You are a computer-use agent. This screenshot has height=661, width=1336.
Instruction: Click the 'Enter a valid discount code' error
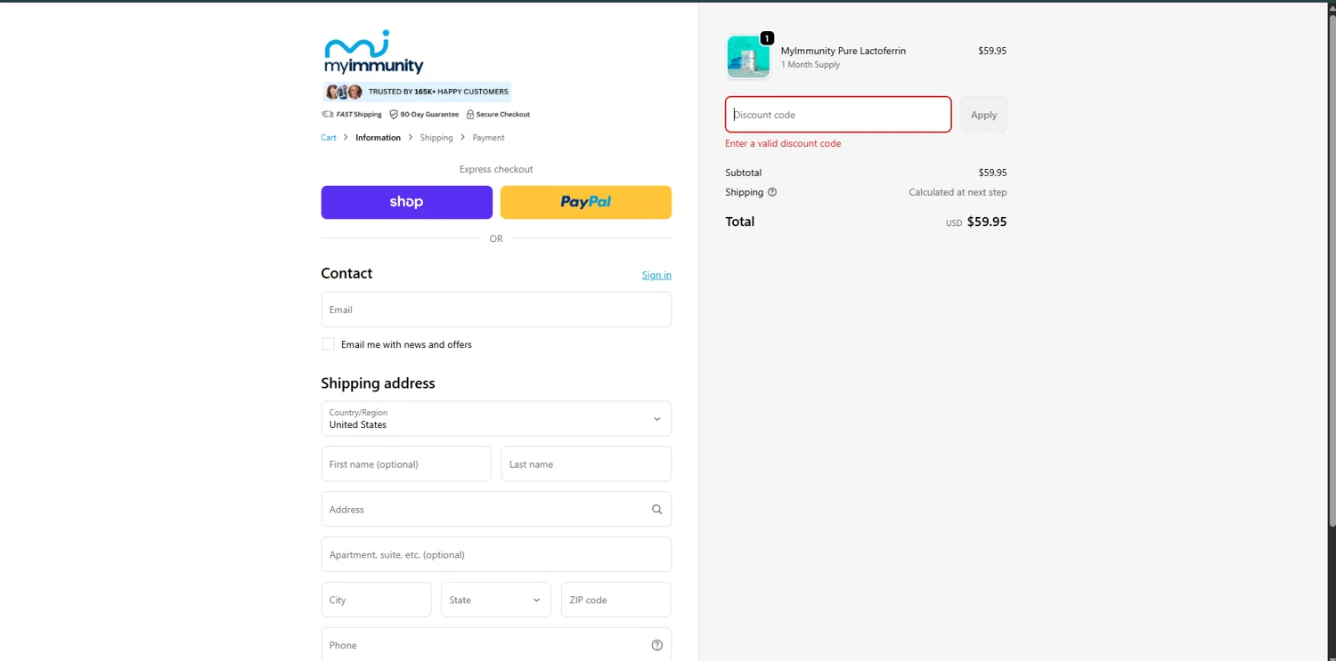pyautogui.click(x=783, y=143)
